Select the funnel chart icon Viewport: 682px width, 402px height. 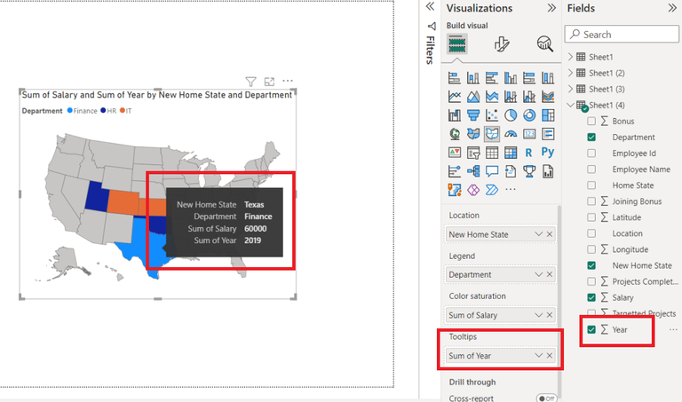pos(473,115)
